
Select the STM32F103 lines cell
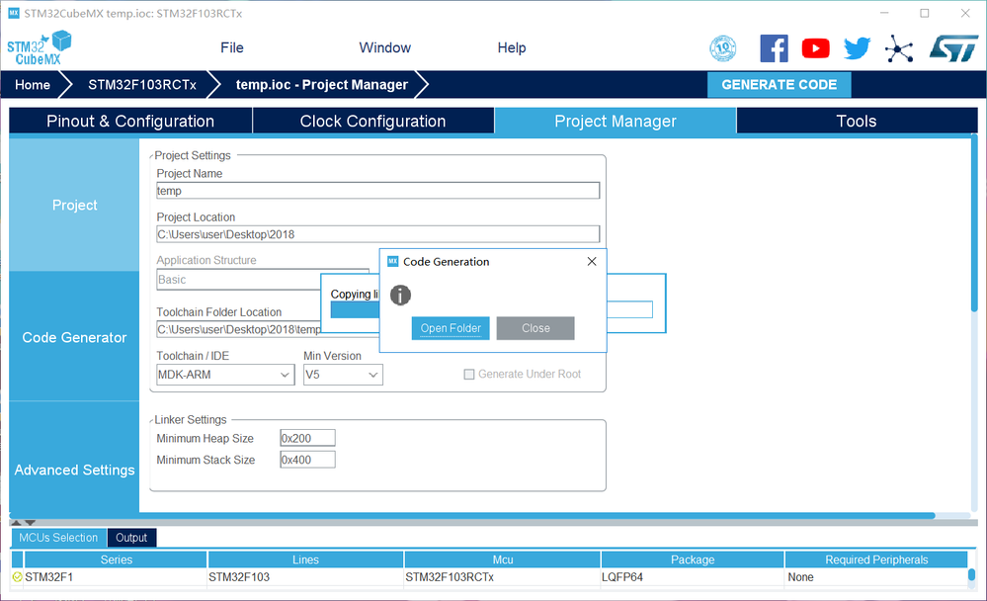305,577
